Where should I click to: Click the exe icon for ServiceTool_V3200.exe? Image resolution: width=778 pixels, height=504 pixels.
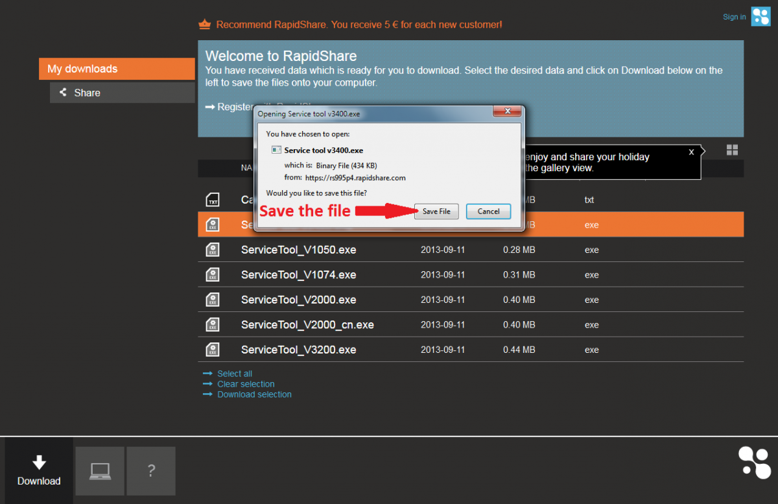click(213, 350)
